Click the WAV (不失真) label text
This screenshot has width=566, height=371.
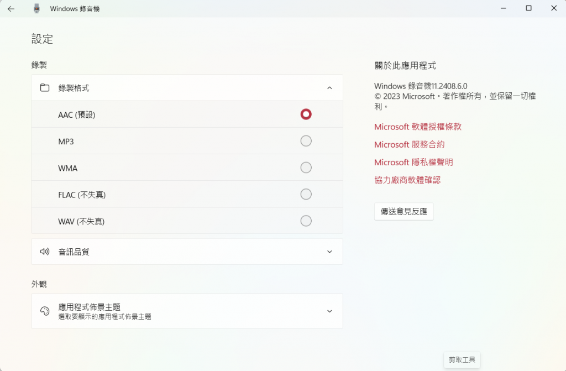(81, 222)
